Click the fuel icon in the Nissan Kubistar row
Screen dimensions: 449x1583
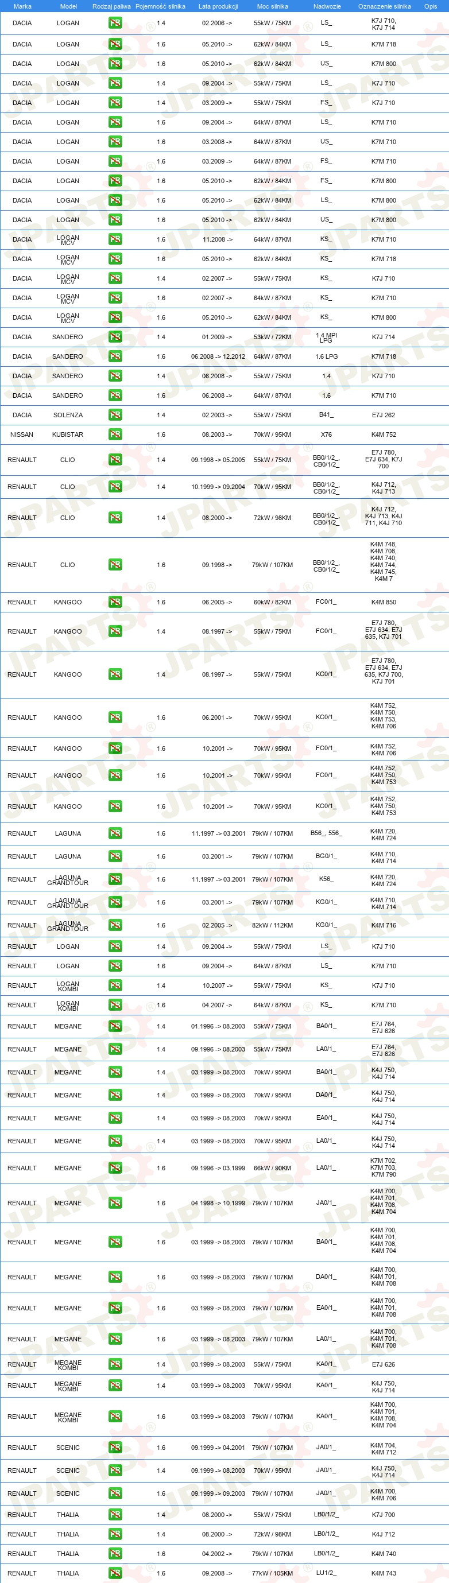pyautogui.click(x=115, y=434)
